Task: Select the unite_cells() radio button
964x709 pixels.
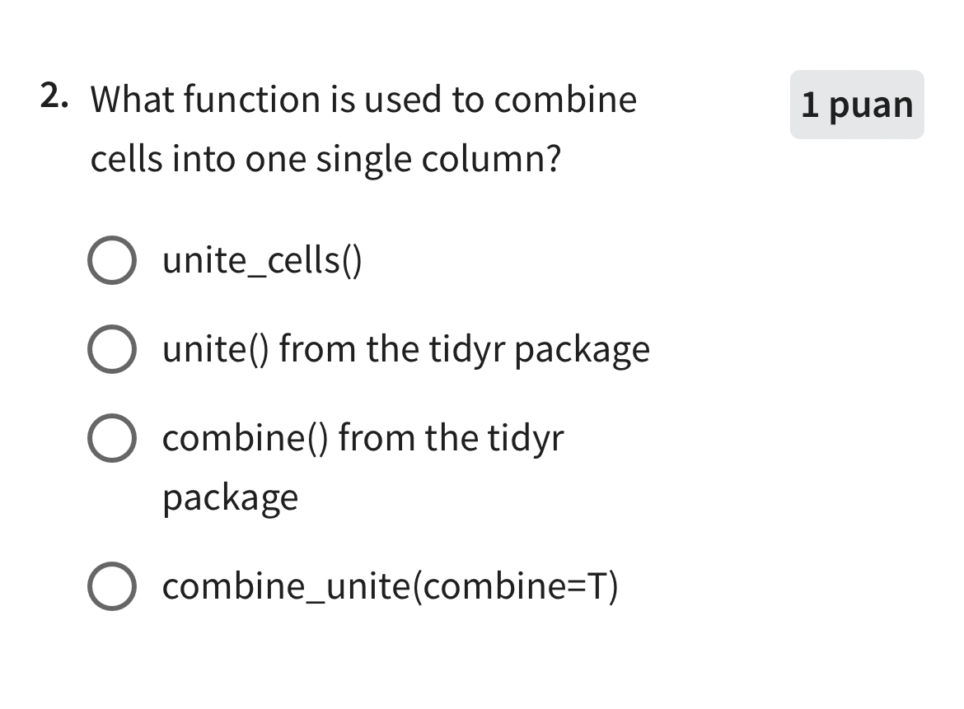Action: [x=110, y=261]
